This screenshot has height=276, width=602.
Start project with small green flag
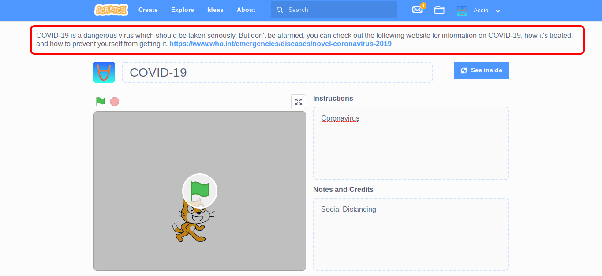click(x=101, y=102)
